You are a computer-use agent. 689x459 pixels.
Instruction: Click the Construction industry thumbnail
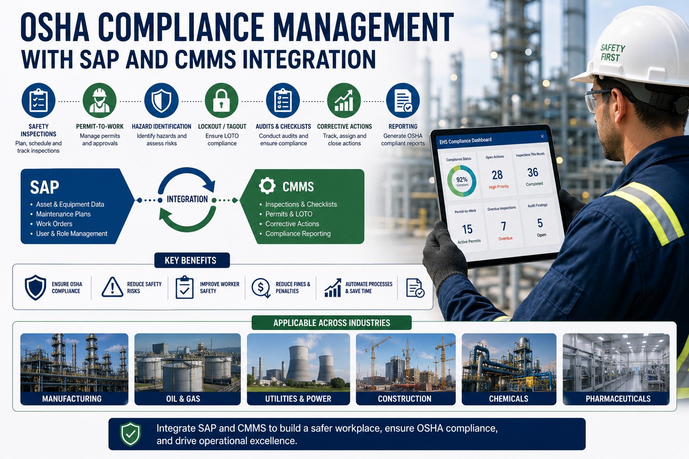click(x=406, y=369)
